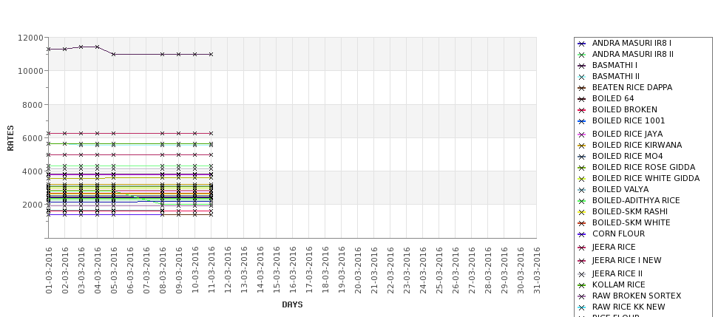This screenshot has width=721, height=317.
Task: Select the topmost line's data point on 05-03-2016
Action: pyautogui.click(x=114, y=54)
